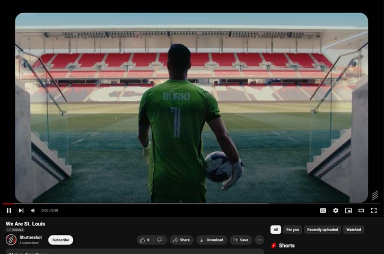Open the Shuttershot channel avatar
Image resolution: width=384 pixels, height=254 pixels.
(11, 240)
